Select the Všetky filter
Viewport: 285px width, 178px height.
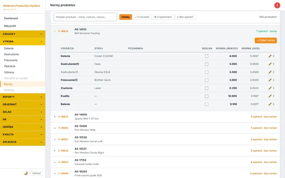125,17
